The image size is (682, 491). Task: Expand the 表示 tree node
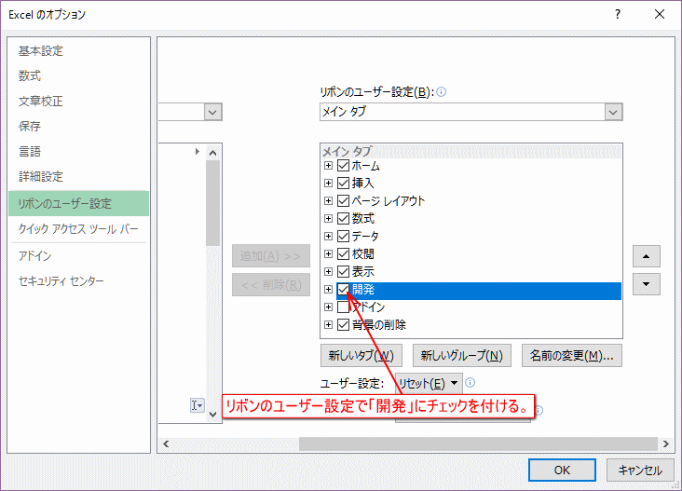[x=328, y=271]
